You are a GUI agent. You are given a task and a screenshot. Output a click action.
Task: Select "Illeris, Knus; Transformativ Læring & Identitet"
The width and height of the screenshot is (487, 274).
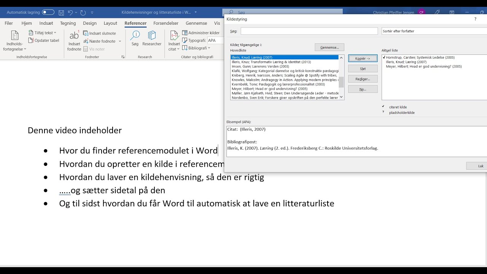pos(285,62)
